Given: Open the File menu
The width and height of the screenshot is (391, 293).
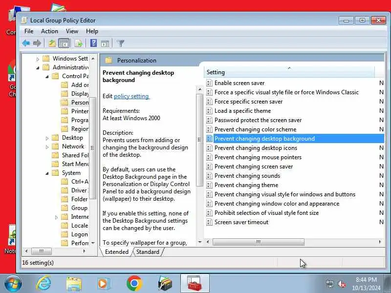Looking at the screenshot, I should point(29,31).
